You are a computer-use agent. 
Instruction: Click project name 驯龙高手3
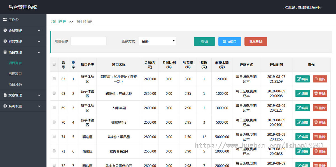tap(119, 122)
